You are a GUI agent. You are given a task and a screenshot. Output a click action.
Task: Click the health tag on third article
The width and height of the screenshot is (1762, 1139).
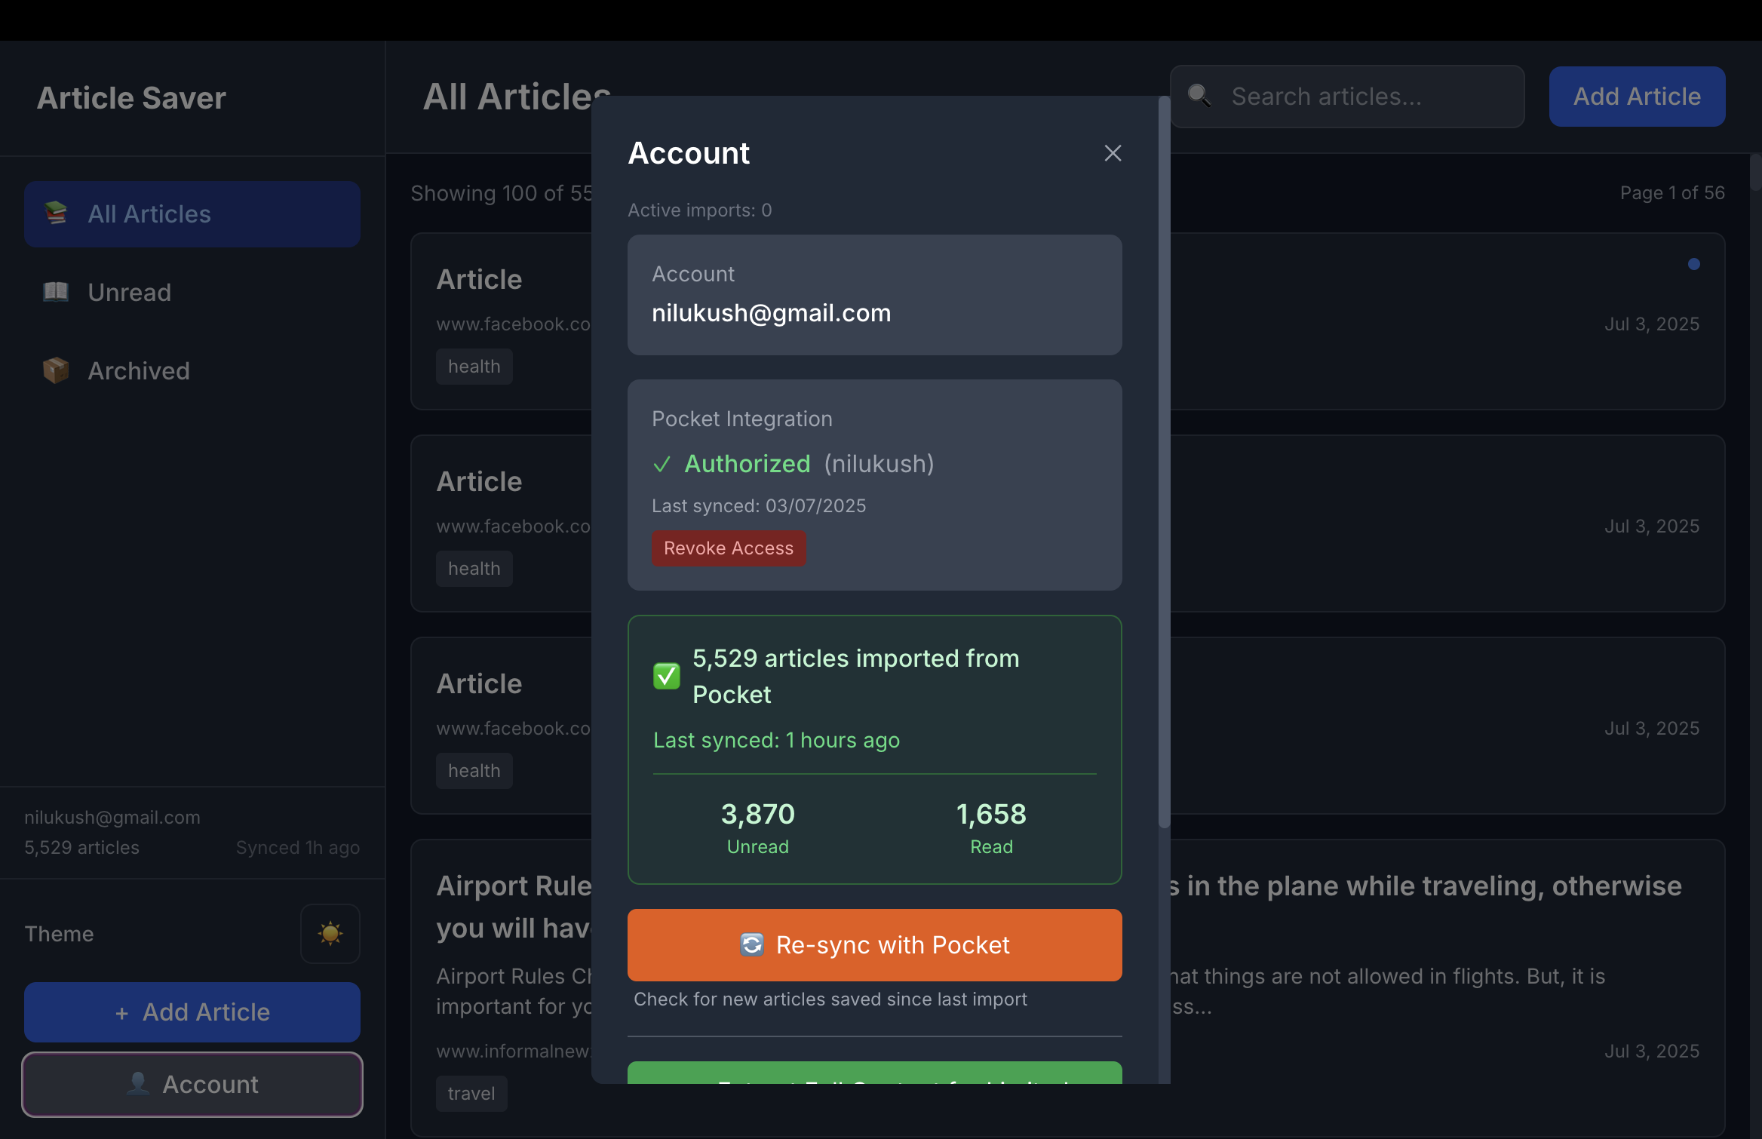[474, 771]
